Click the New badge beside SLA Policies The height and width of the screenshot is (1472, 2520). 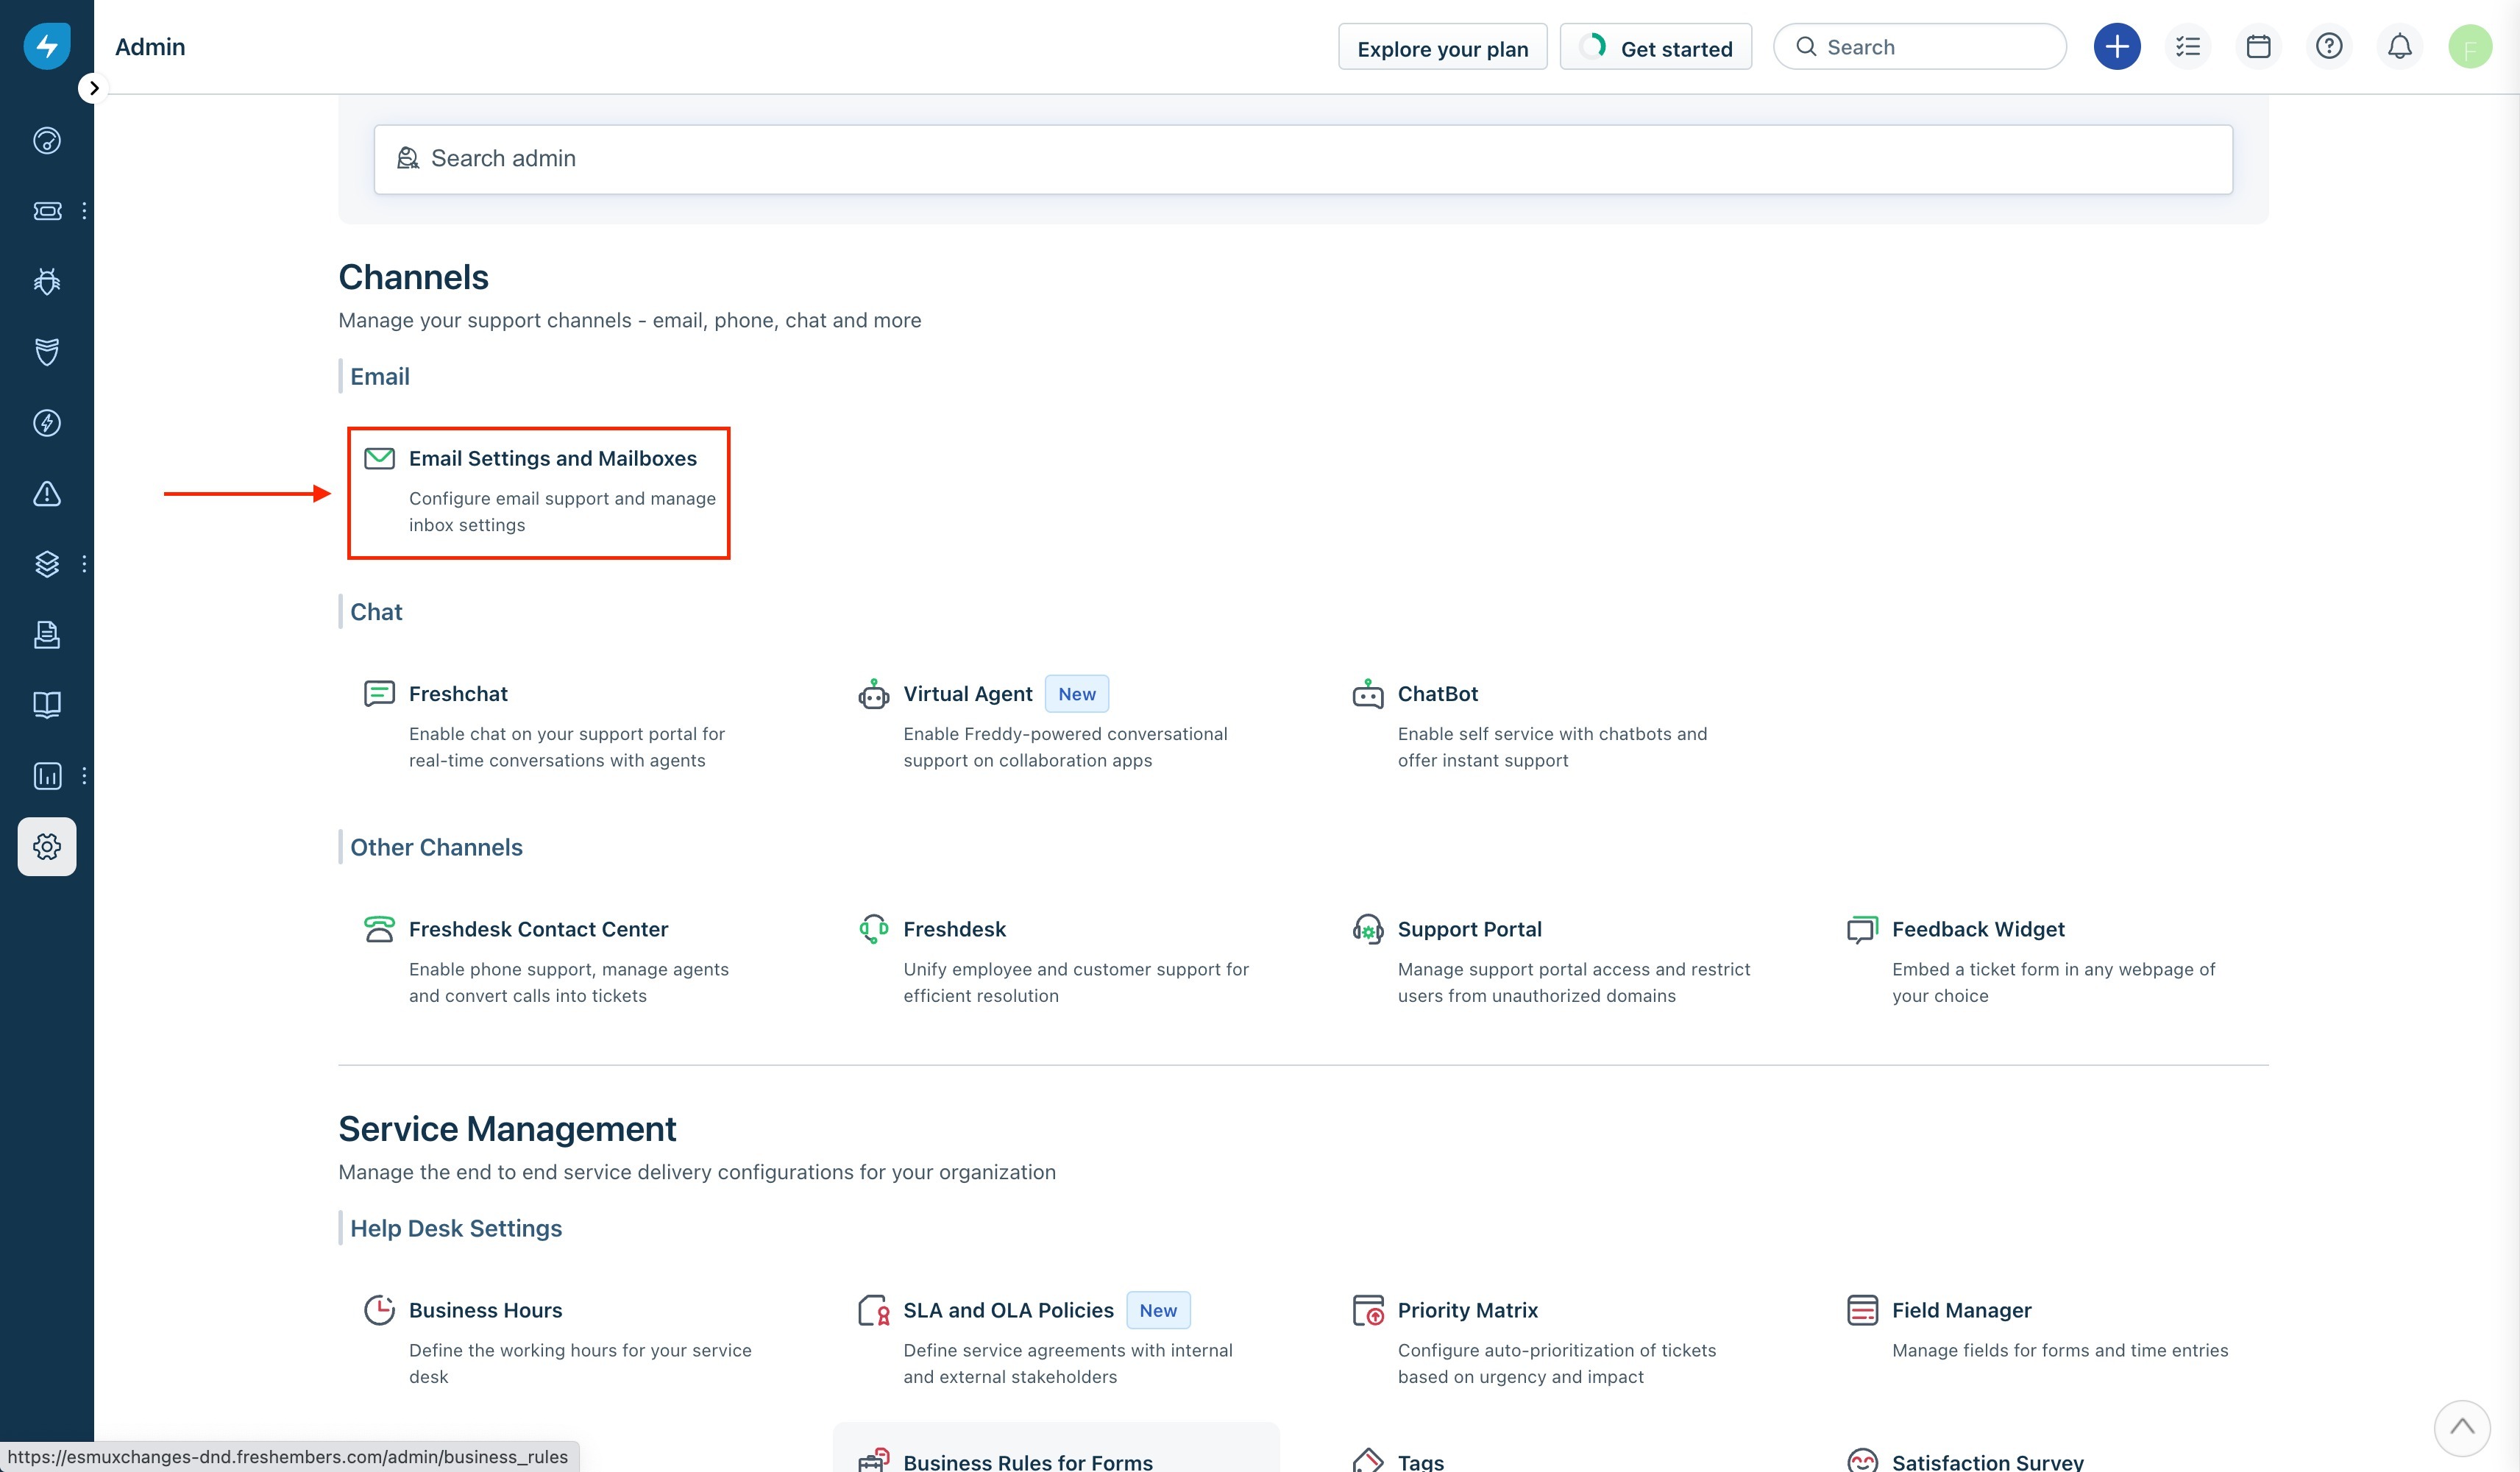click(1158, 1311)
